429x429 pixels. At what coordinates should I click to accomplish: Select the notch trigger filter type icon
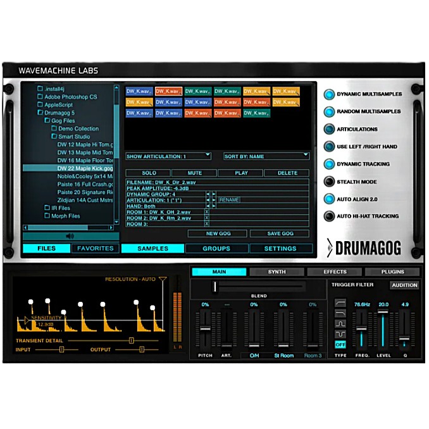click(x=340, y=334)
